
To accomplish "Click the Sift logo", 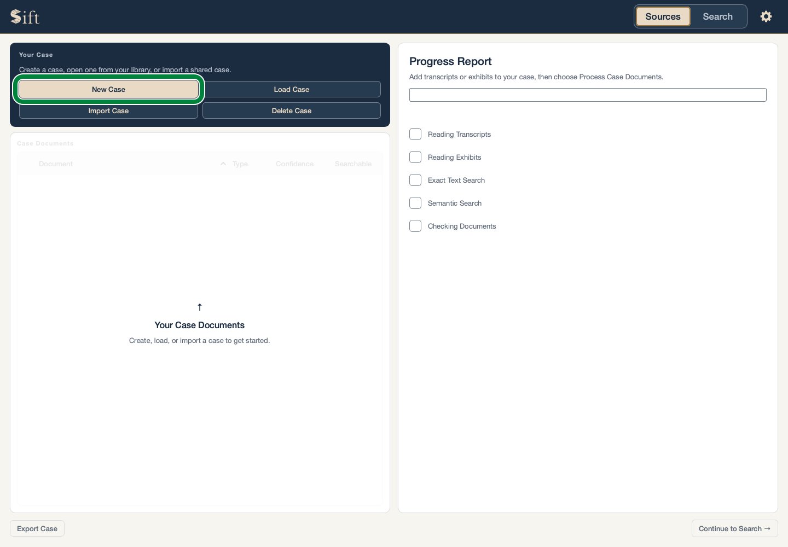I will (25, 17).
